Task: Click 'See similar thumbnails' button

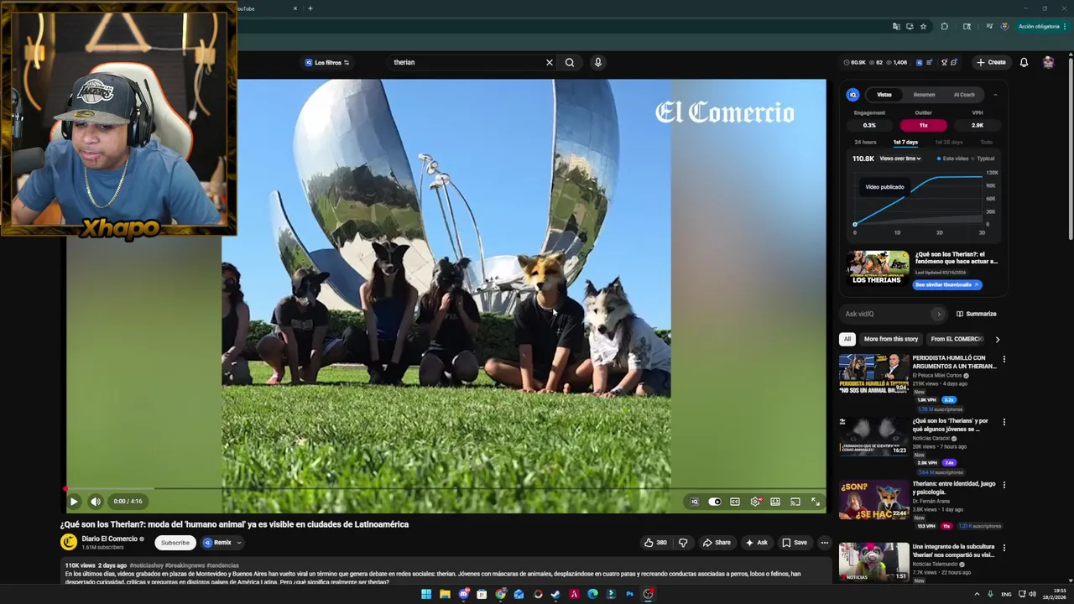Action: coord(946,284)
